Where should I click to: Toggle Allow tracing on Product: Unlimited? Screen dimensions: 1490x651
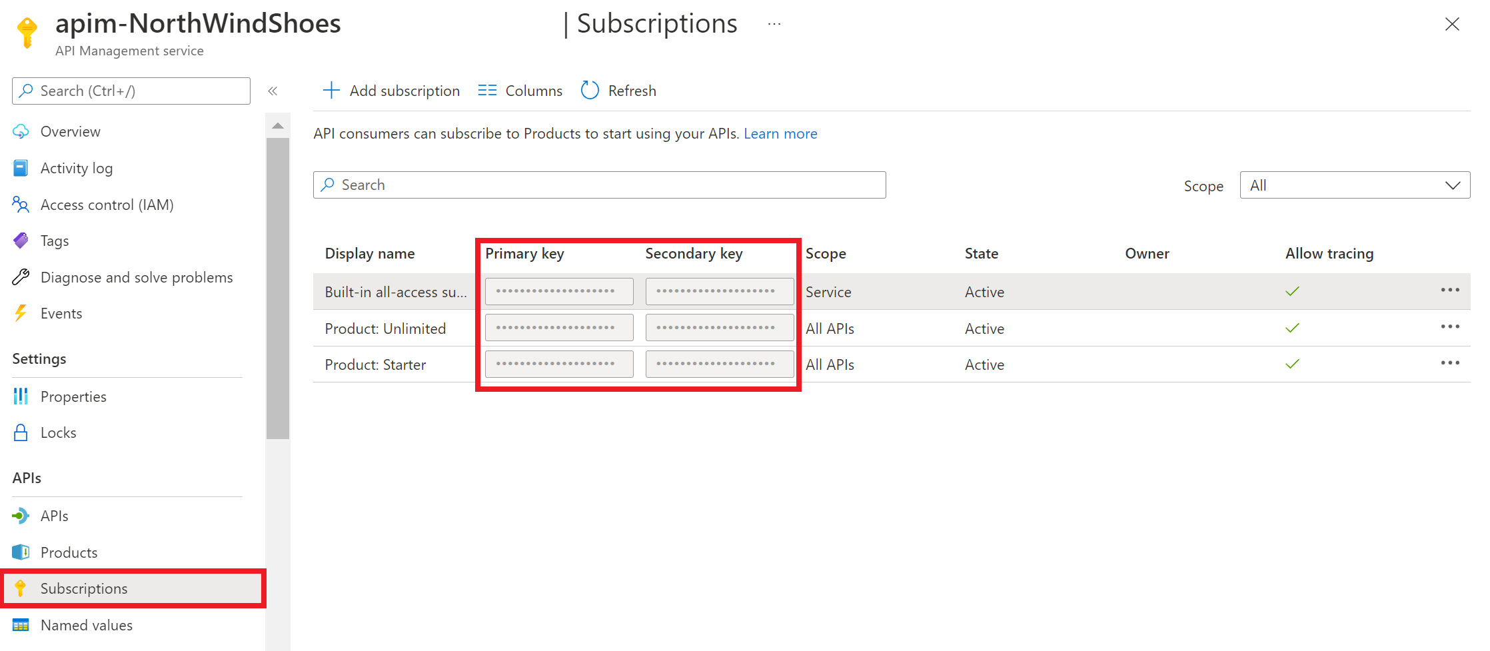pyautogui.click(x=1292, y=328)
